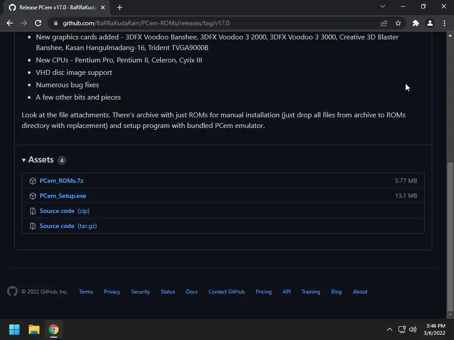Image resolution: width=454 pixels, height=340 pixels.
Task: Open the Chrome extensions puzzle icon
Action: (x=416, y=23)
